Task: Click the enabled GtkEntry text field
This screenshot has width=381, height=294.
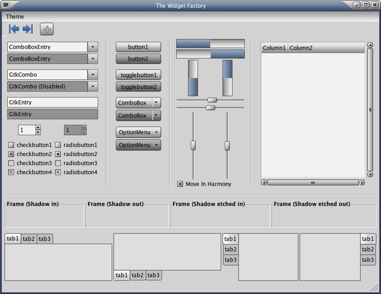Action: [52, 102]
